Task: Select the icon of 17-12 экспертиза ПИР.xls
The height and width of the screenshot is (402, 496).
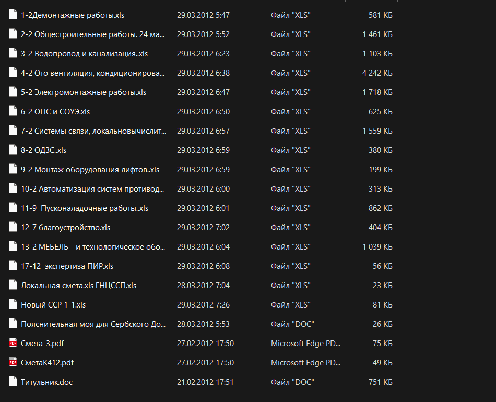Action: [x=13, y=266]
